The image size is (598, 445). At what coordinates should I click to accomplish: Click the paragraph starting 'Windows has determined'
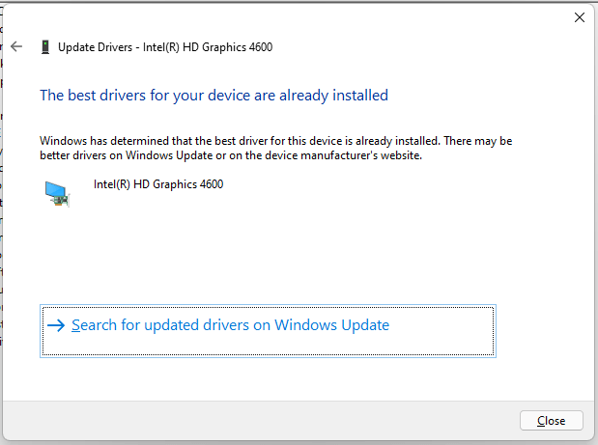[x=275, y=149]
